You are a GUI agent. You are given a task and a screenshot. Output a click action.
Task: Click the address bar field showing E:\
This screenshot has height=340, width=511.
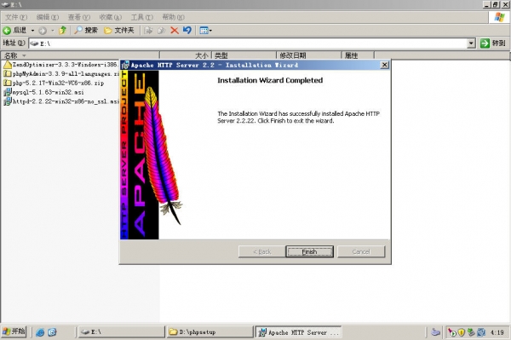248,43
